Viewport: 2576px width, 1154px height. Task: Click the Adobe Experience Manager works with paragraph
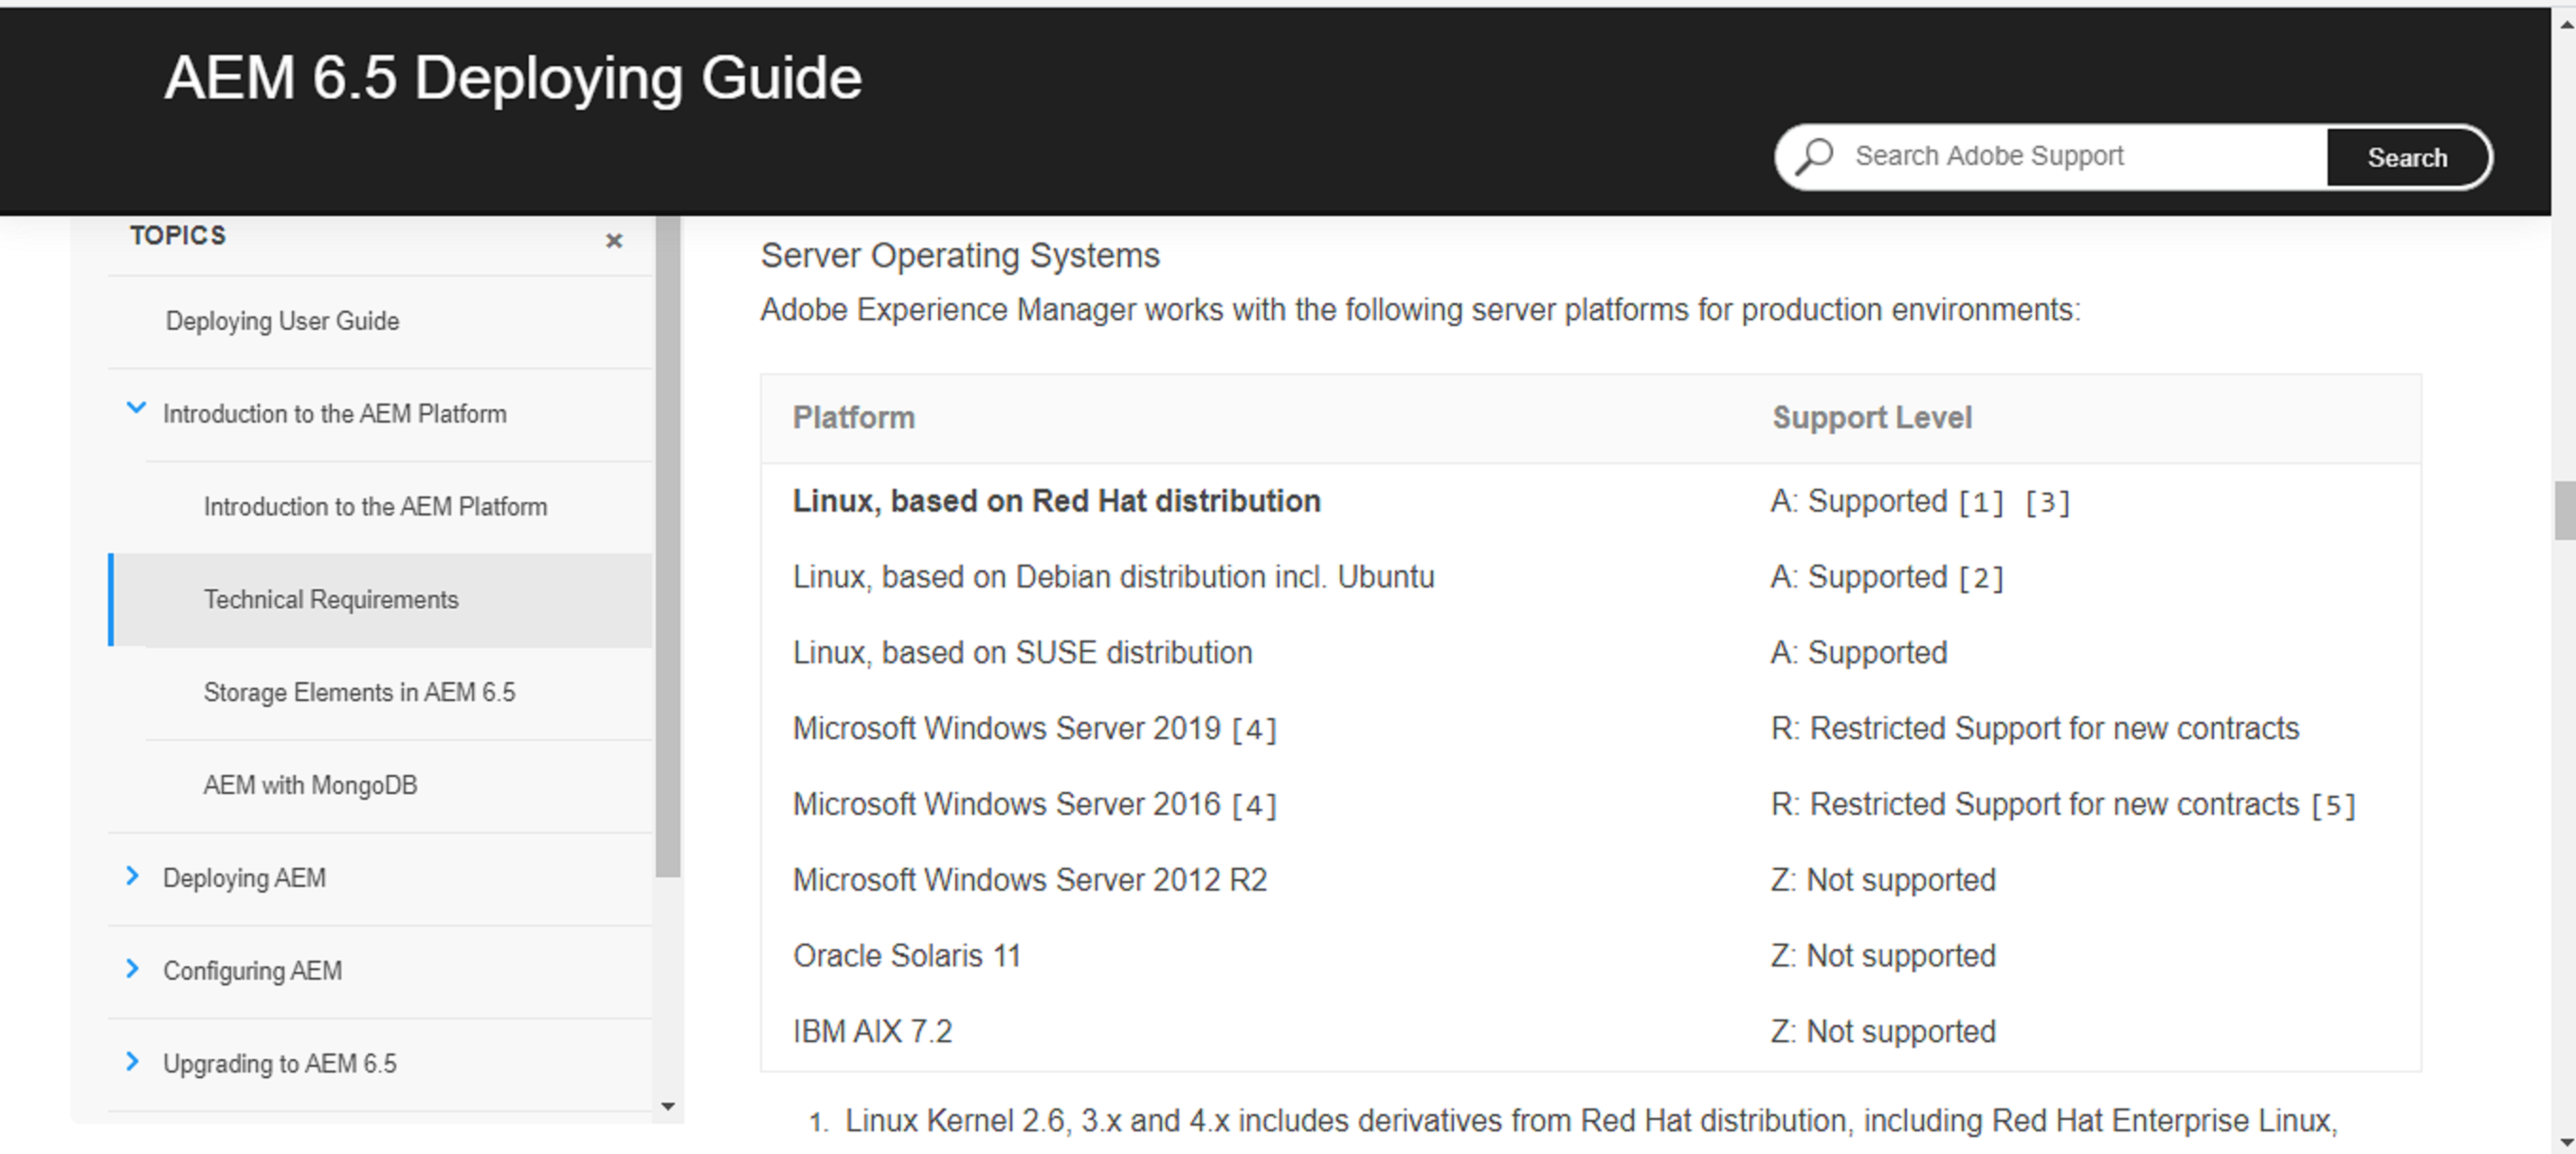coord(1420,310)
